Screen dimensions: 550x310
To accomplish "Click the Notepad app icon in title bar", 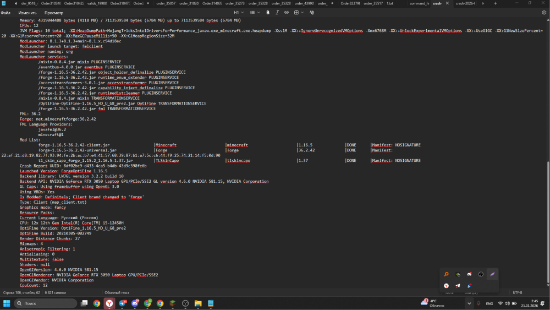I will (x=3, y=3).
